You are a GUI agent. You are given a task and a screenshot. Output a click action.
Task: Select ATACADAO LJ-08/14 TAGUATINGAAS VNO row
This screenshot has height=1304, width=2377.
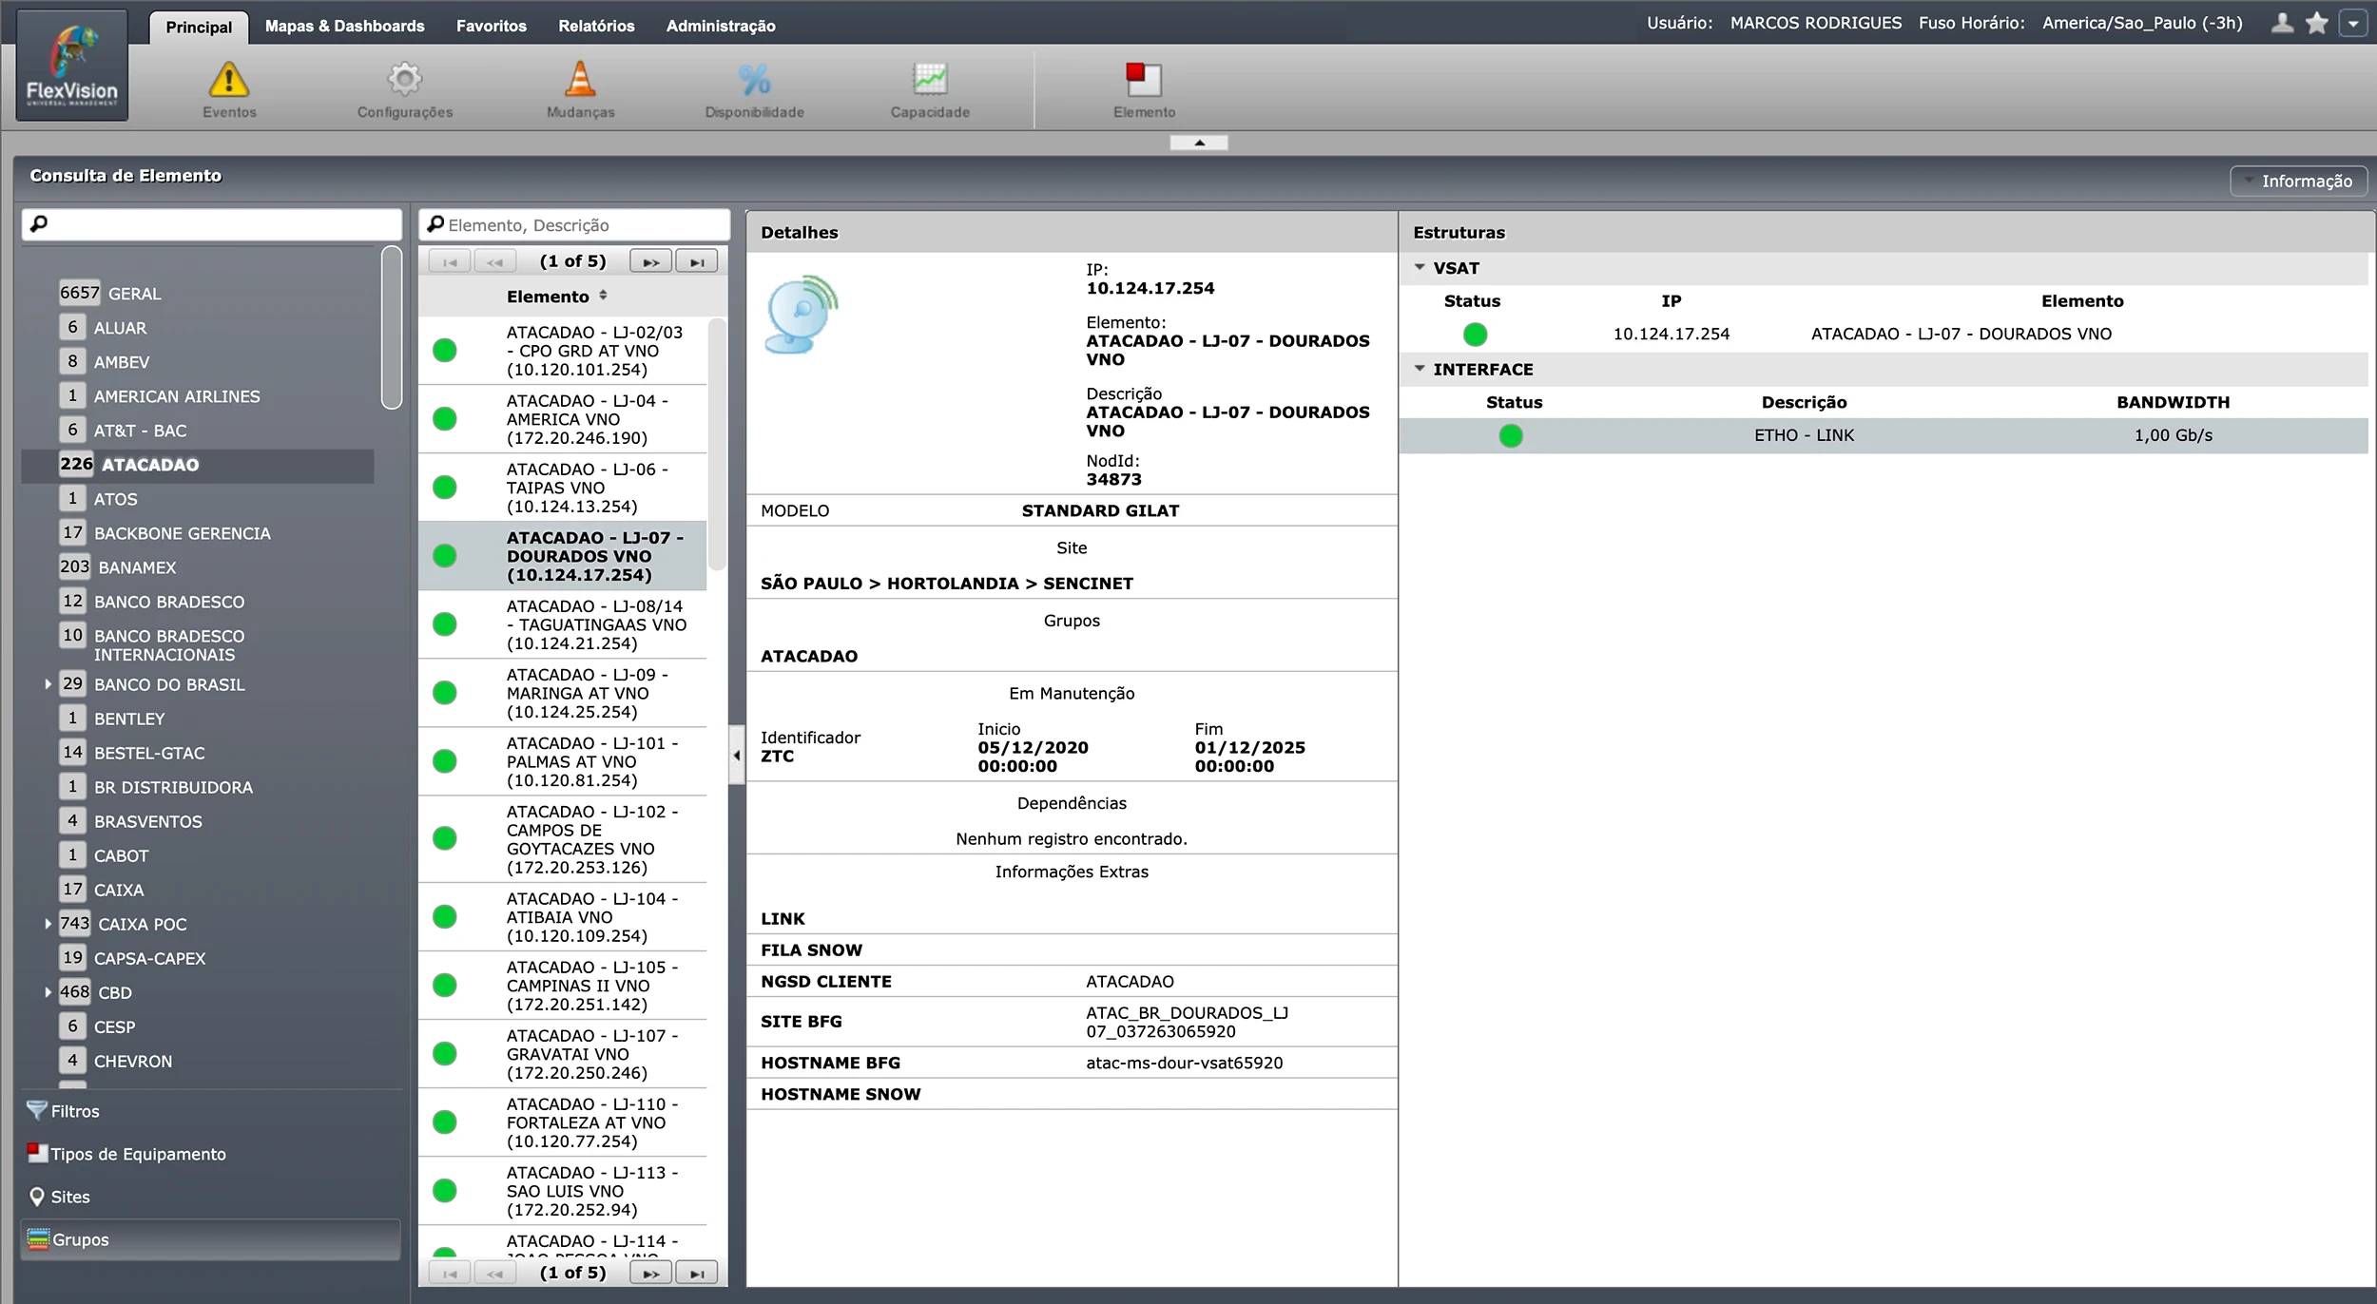(x=563, y=624)
